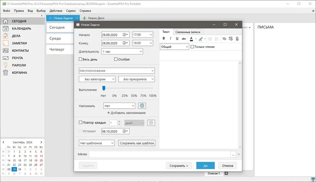The image size is (316, 182).
Task: Click the Underline formatting icon
Action: point(177,38)
